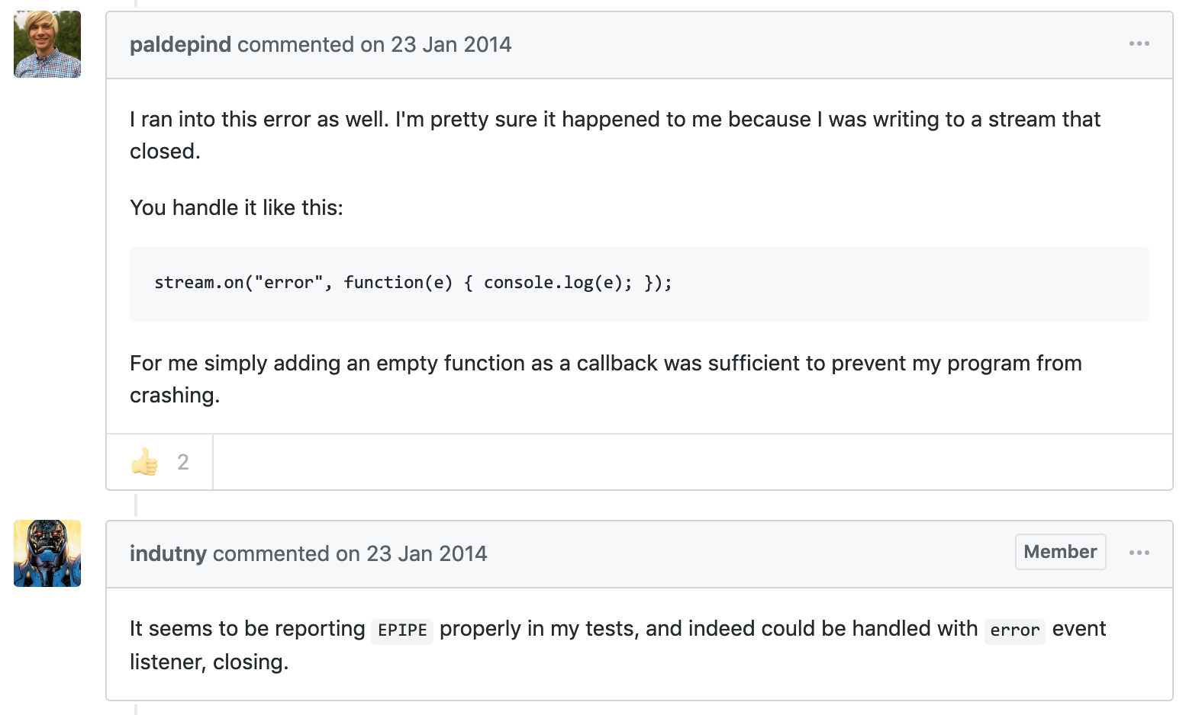Click 'I ran into this error' paragraph

[615, 135]
